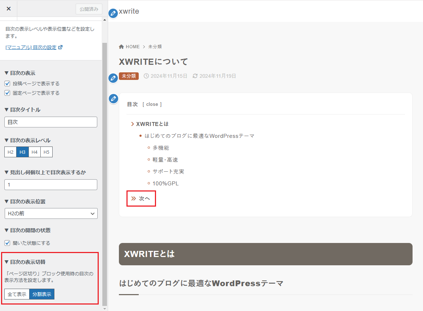
Task: Collapse the 目次の表示レベル section
Action: pyautogui.click(x=27, y=140)
